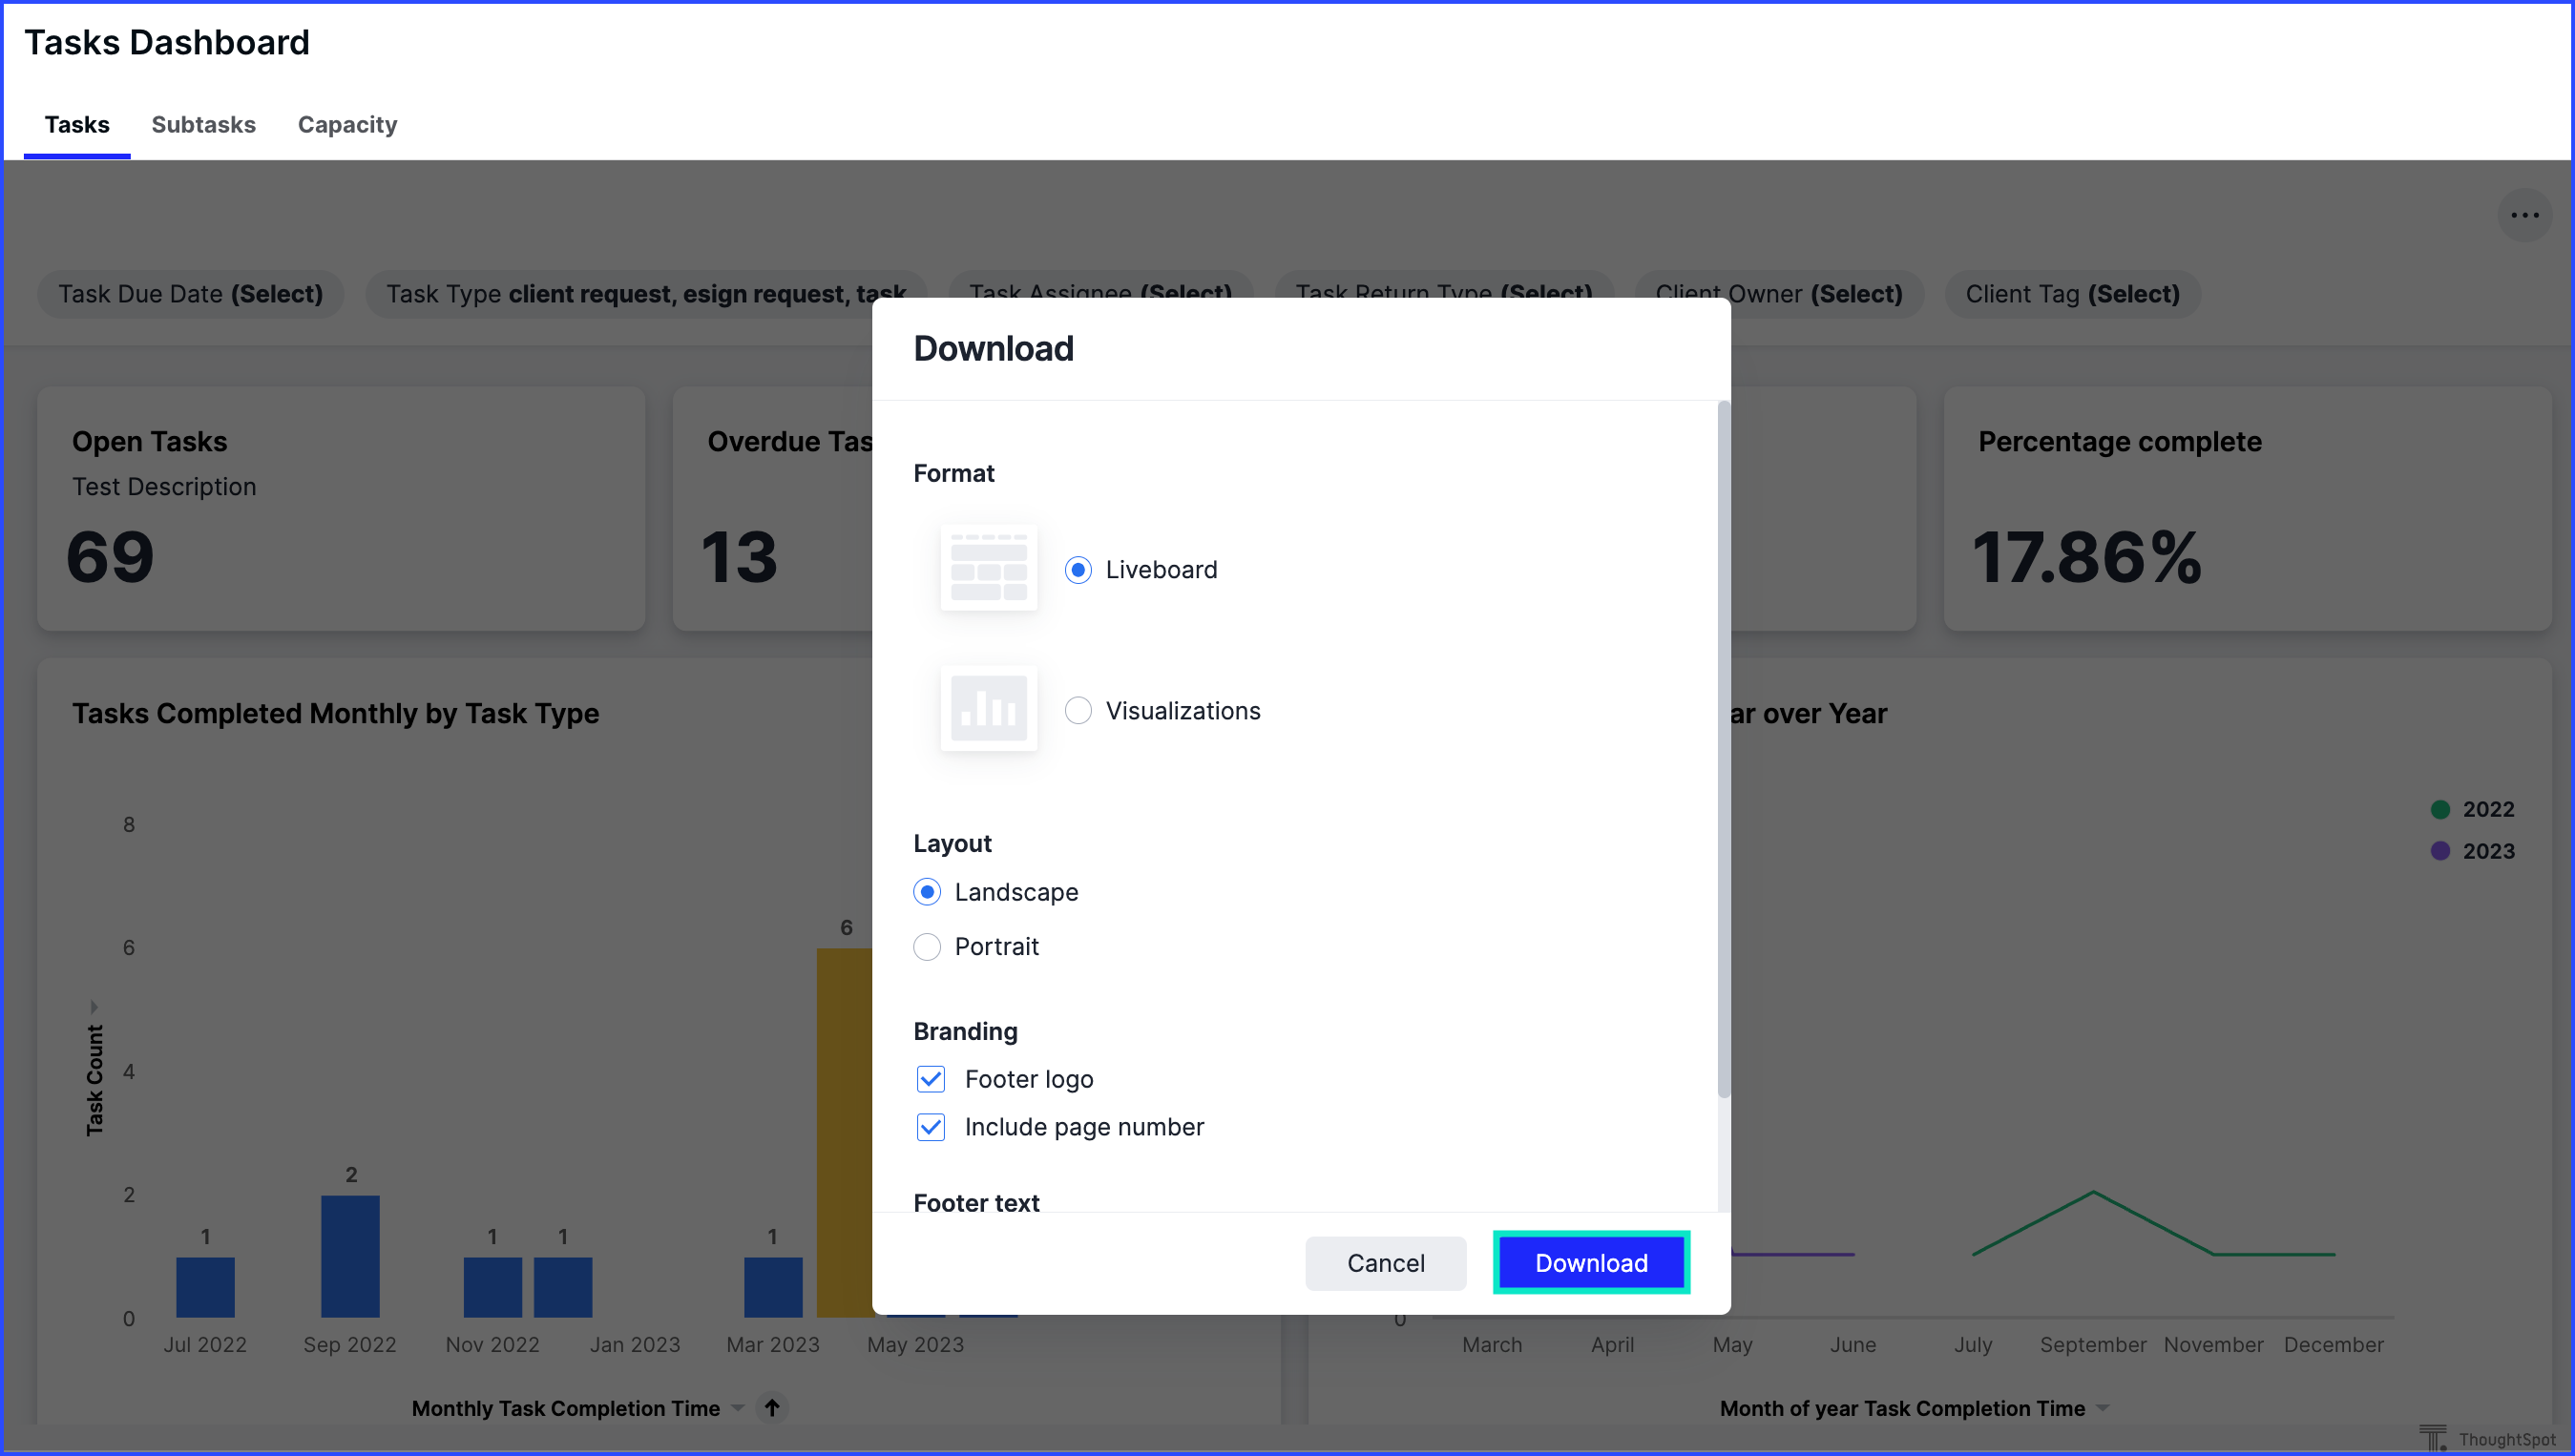The width and height of the screenshot is (2575, 1456).
Task: Expand the Task Count axis arrow
Action: (94, 1006)
